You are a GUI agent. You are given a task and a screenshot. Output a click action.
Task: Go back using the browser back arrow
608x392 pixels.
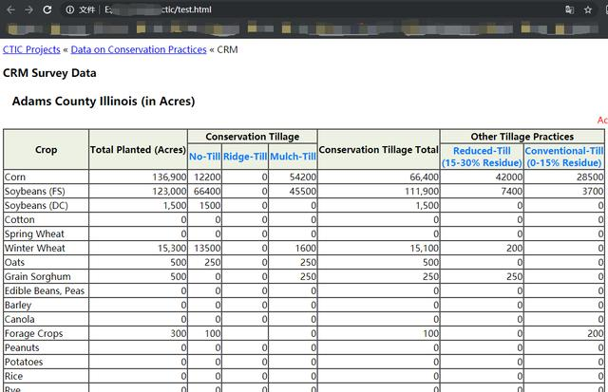point(10,9)
